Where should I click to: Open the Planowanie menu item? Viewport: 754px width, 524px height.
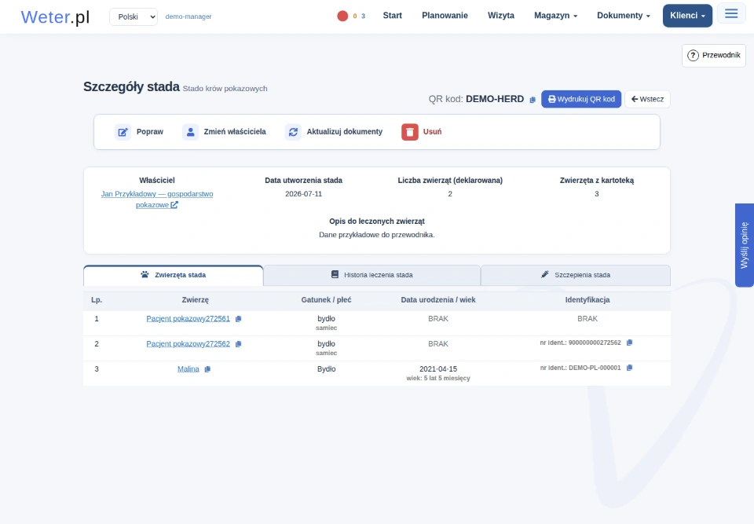(x=445, y=16)
